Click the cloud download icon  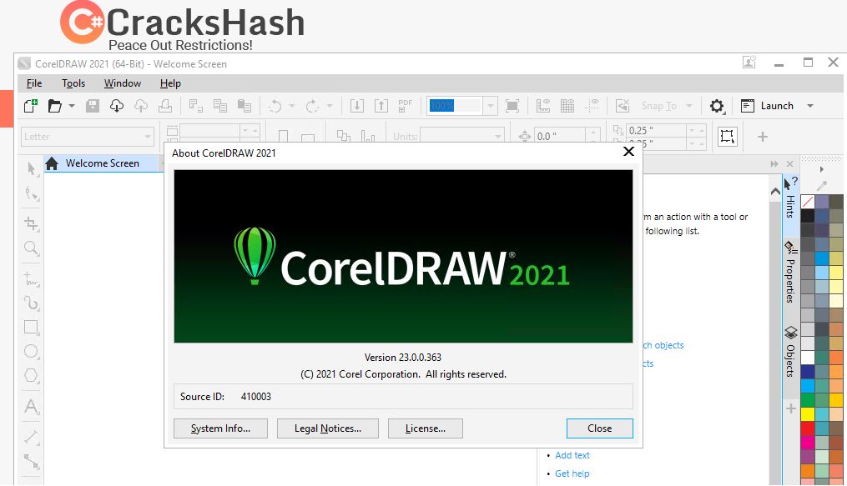pyautogui.click(x=117, y=106)
